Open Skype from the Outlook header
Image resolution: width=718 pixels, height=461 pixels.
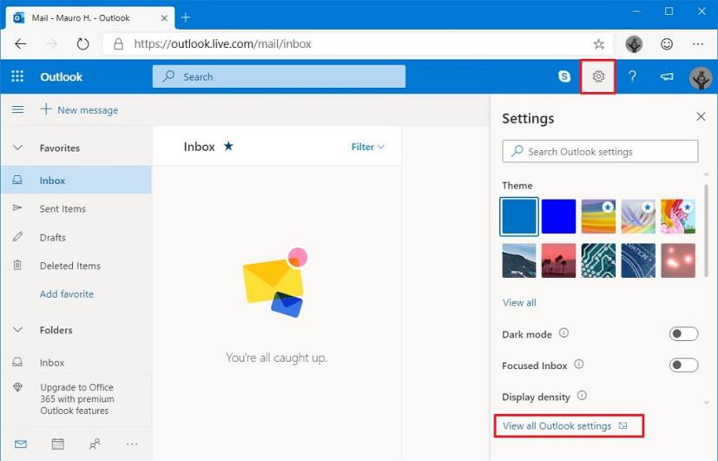(564, 76)
